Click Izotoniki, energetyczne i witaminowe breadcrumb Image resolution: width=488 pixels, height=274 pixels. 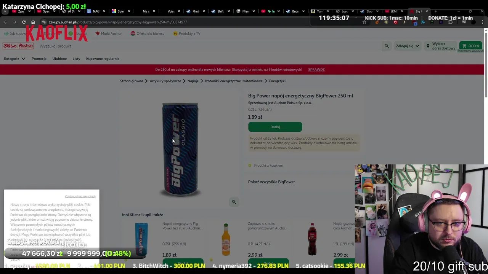point(234,81)
